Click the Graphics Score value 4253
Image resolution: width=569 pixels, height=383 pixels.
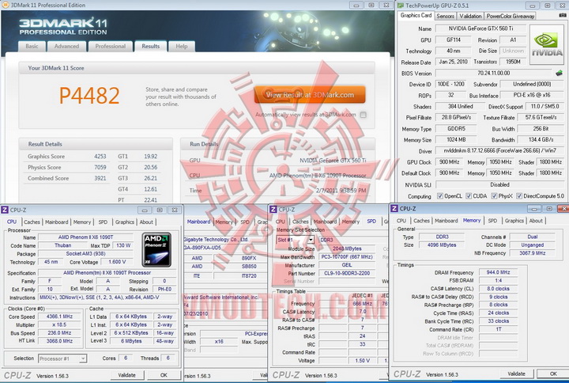[x=100, y=156]
